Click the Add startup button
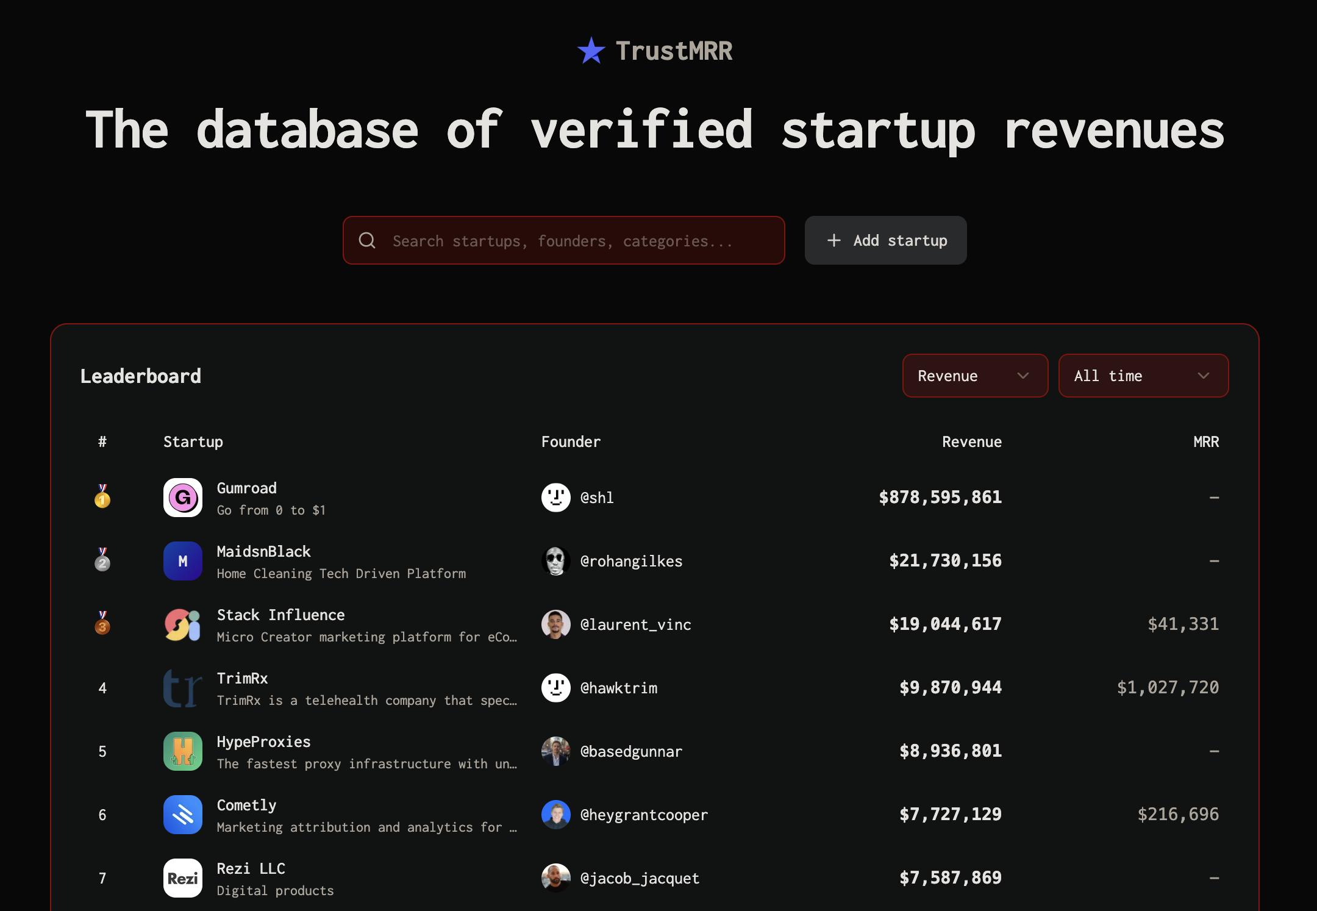Image resolution: width=1317 pixels, height=911 pixels. click(885, 240)
